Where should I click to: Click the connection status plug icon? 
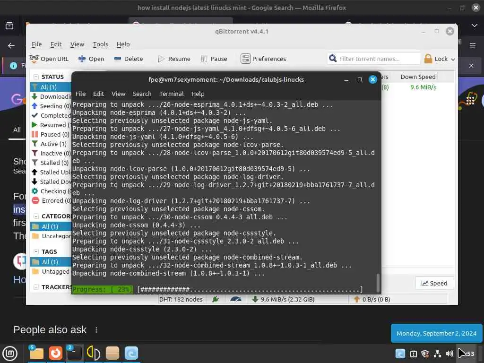216,299
